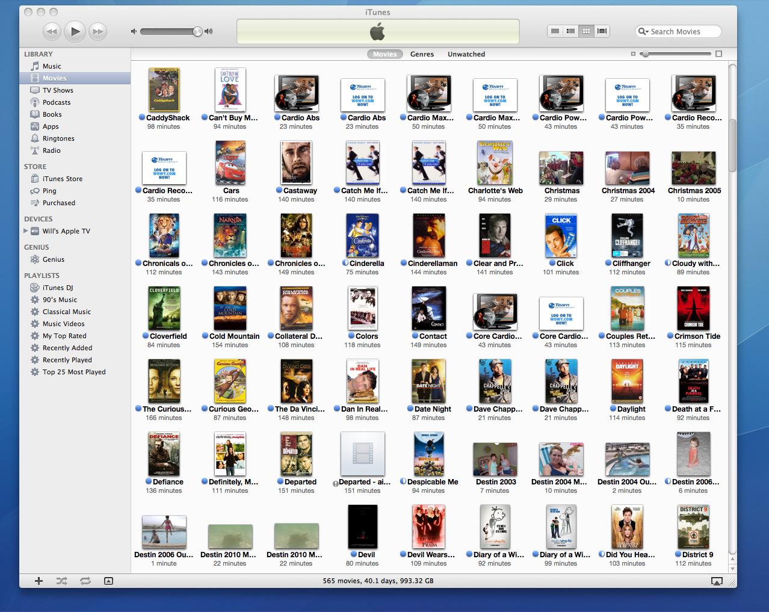The height and width of the screenshot is (612, 769).
Task: Switch to Genres tab
Action: tap(422, 54)
